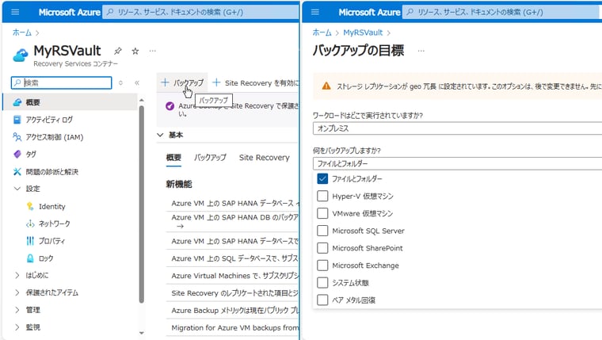The height and width of the screenshot is (340, 602).
Task: Click the 概要 sidebar icon
Action: point(17,102)
